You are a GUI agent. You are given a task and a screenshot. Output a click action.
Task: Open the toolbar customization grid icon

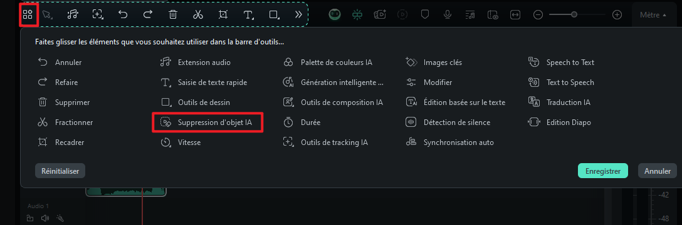[x=28, y=14]
